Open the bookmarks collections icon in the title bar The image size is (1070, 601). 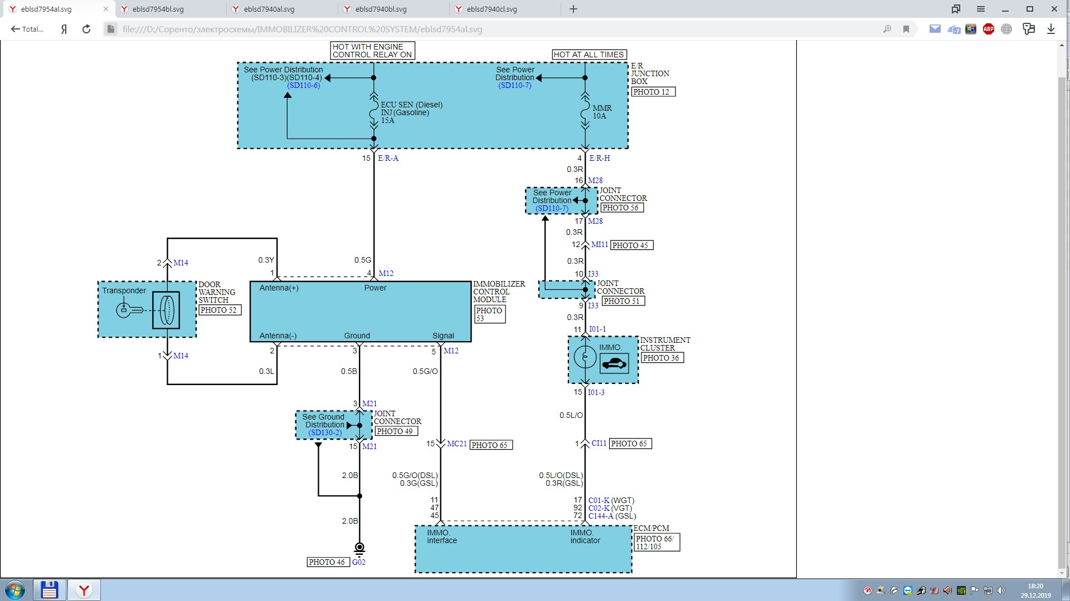click(956, 9)
